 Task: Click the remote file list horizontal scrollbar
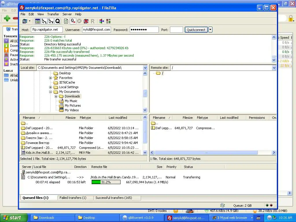pos(206,153)
